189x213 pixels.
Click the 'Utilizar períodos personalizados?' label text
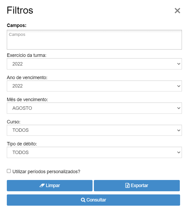46,172
